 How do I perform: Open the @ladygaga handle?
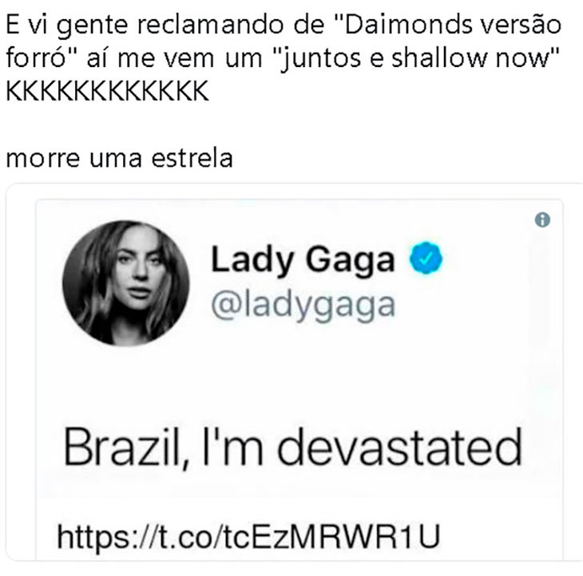pos(303,306)
